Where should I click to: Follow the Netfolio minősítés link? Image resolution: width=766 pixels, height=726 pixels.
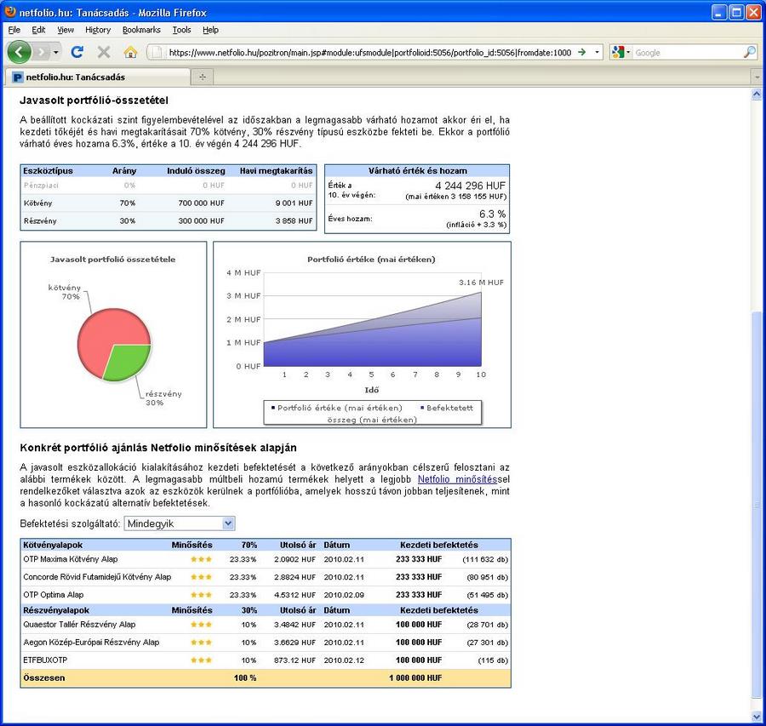pyautogui.click(x=457, y=479)
